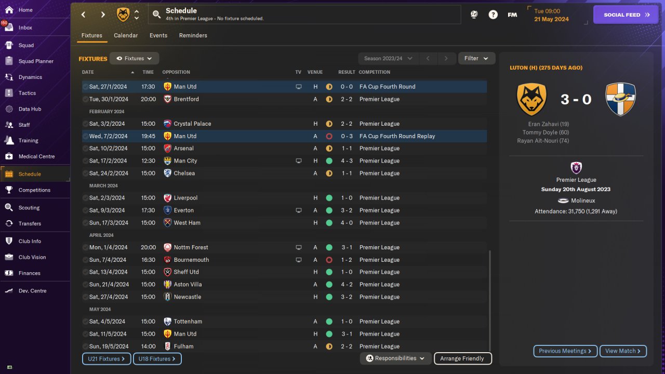Open the Fixtures view dropdown
The width and height of the screenshot is (665, 374).
tap(135, 59)
